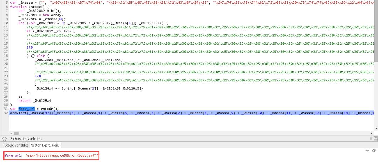The image size is (378, 165).
Task: Set a breakpoint on line number 31
Action: pos(6,109)
